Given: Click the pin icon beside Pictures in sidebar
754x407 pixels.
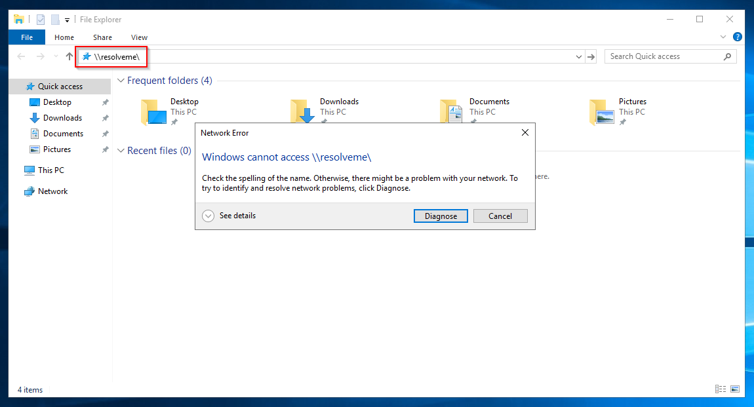Looking at the screenshot, I should 106,150.
